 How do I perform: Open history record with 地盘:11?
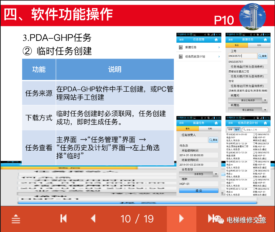[x=248, y=183]
